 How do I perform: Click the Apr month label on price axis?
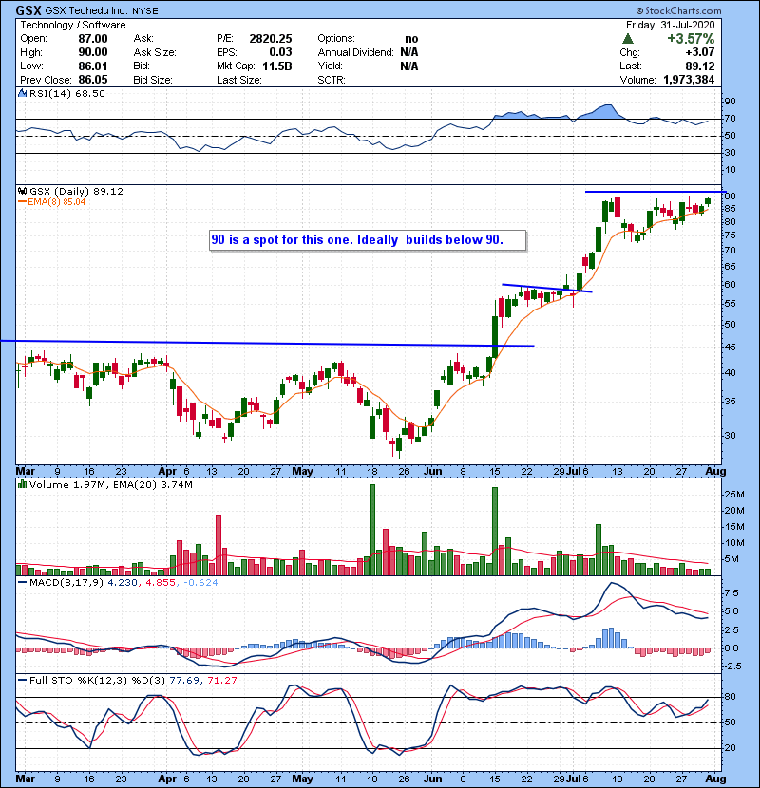tap(167, 472)
